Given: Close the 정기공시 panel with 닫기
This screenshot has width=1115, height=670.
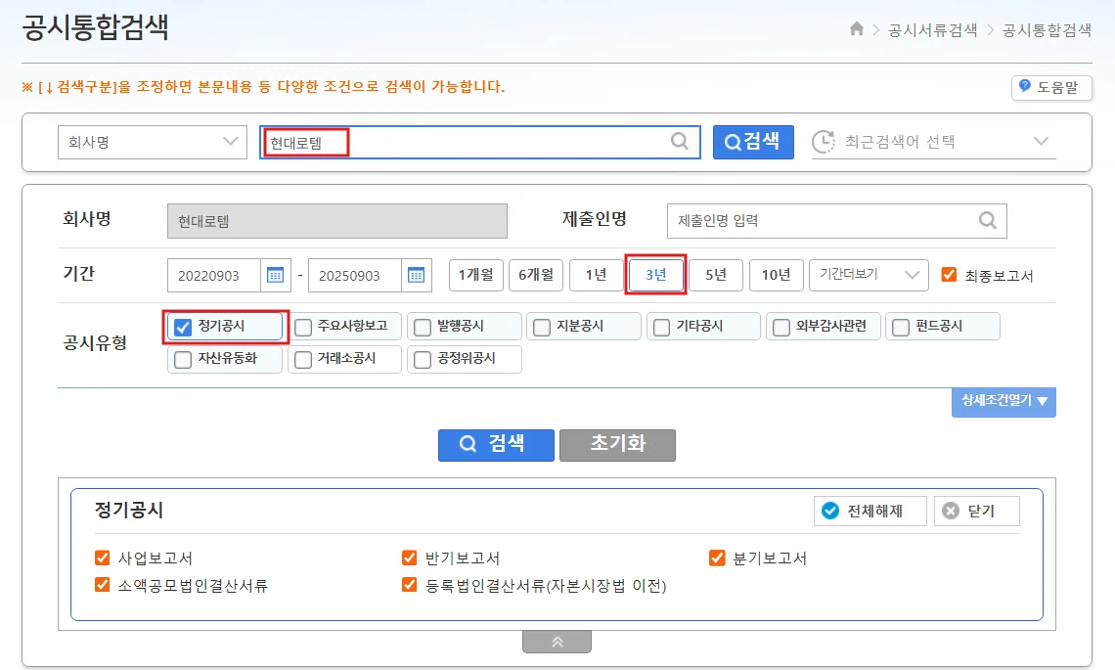Looking at the screenshot, I should (x=976, y=511).
